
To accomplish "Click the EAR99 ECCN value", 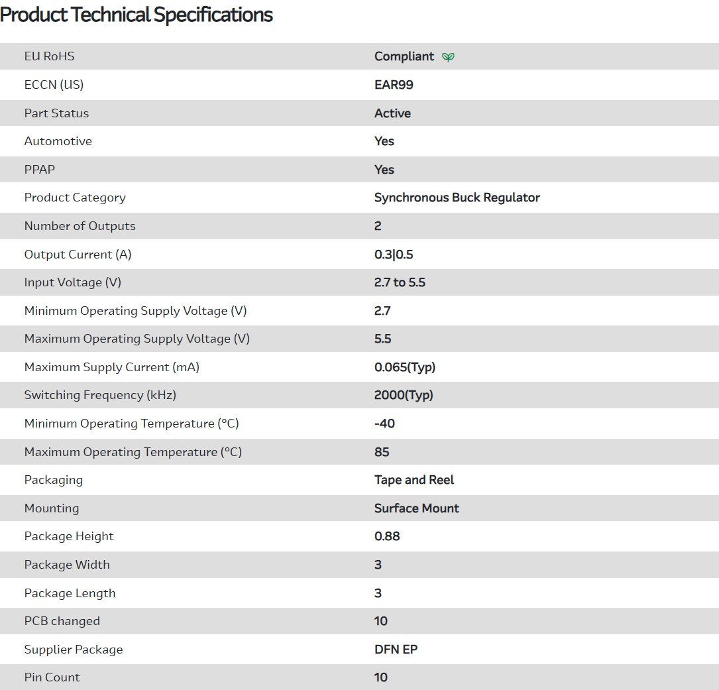I will (x=394, y=85).
